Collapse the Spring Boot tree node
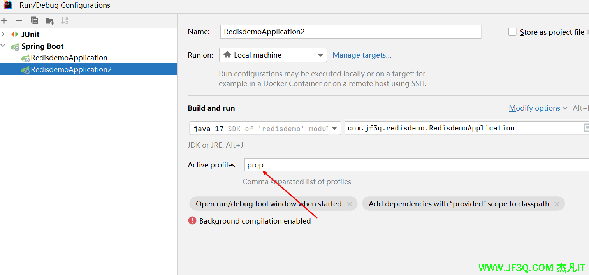This screenshot has width=589, height=275. 3,46
